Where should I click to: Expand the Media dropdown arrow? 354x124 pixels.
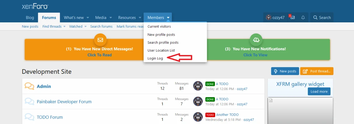click(110, 18)
